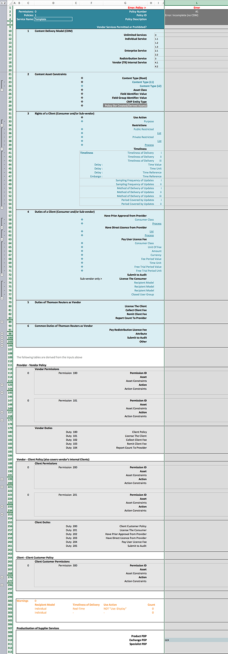Screen dimensions: 228x654
Task: Expand the hidden rows at row 276
Action: point(2,577)
